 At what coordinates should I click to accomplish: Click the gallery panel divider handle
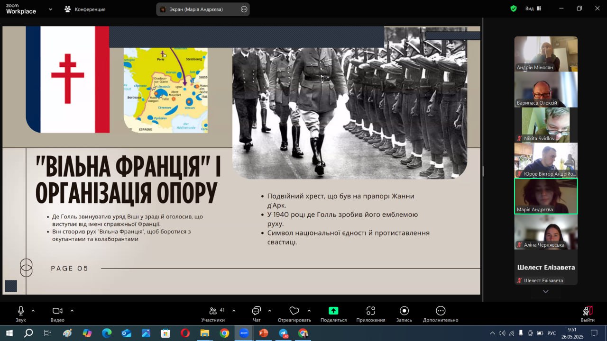click(x=483, y=171)
